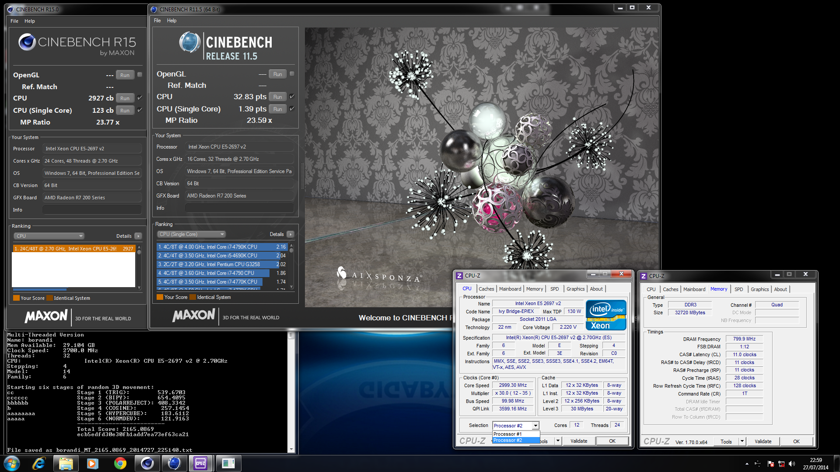Click Your Score swatch in R11.5
840x472 pixels.
click(x=160, y=297)
